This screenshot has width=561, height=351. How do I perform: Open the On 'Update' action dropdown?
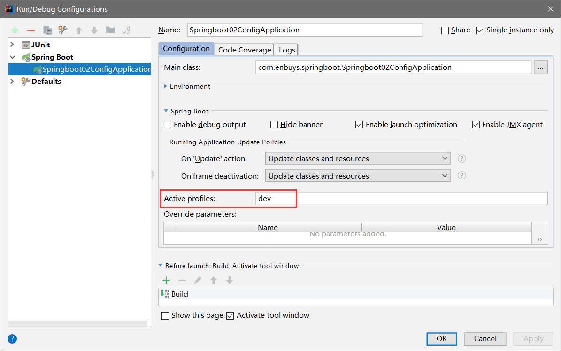(x=358, y=158)
